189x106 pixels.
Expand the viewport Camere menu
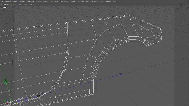pyautogui.click(x=13, y=5)
